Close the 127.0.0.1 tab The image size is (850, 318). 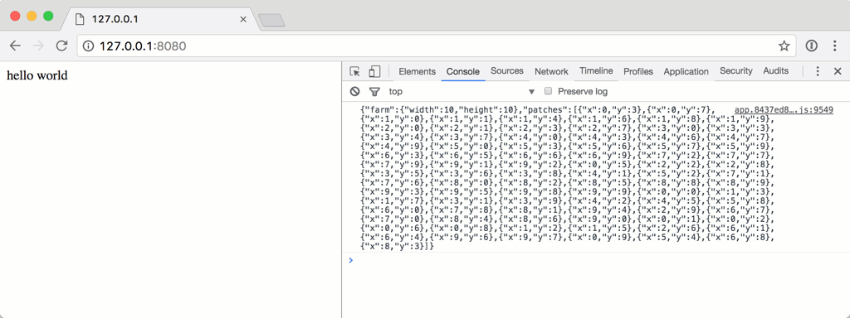click(x=243, y=19)
